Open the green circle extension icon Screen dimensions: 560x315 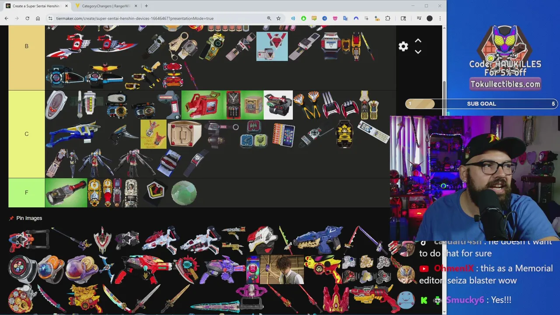[304, 18]
